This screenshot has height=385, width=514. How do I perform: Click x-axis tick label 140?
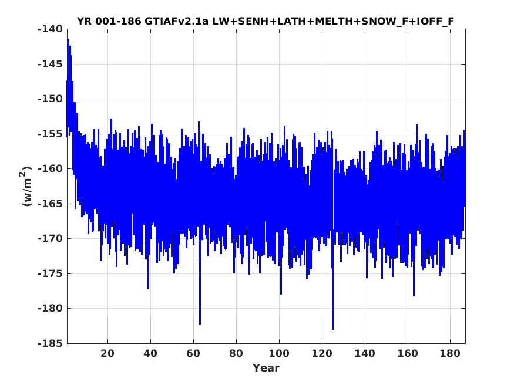pyautogui.click(x=365, y=353)
